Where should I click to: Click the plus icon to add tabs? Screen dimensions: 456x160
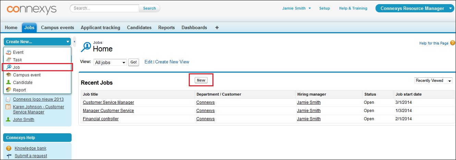217,28
